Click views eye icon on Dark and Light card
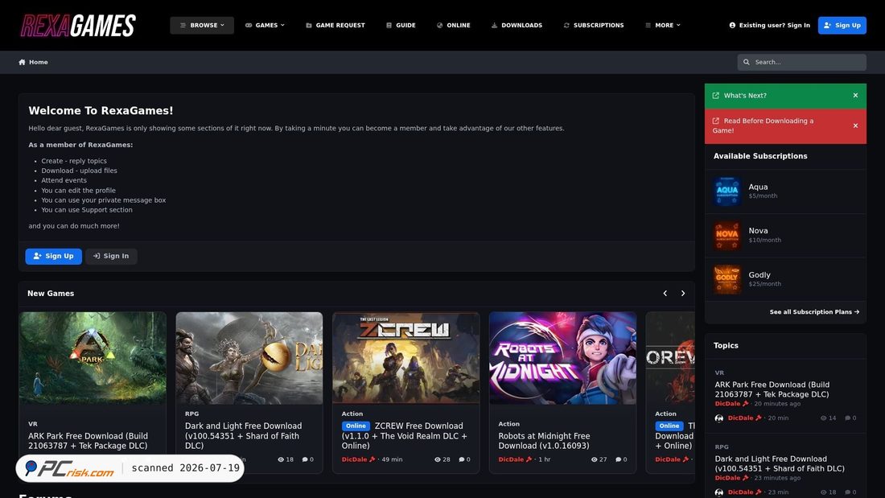 pyautogui.click(x=281, y=459)
